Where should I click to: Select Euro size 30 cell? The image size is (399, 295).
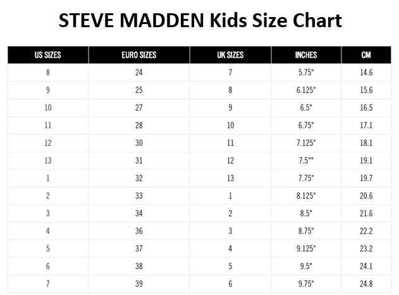point(139,143)
